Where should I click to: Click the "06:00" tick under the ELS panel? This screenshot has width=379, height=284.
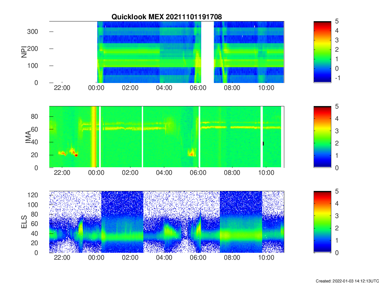[198, 258]
